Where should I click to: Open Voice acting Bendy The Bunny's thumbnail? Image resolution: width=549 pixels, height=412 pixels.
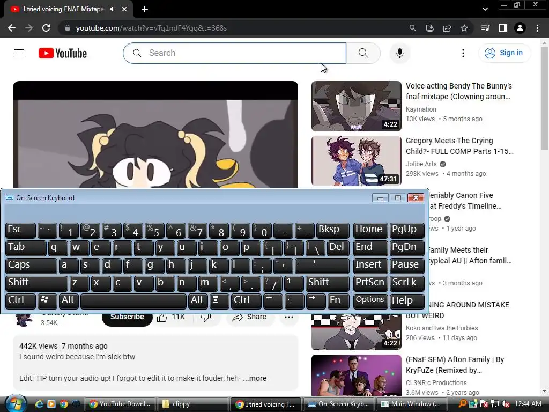click(357, 106)
